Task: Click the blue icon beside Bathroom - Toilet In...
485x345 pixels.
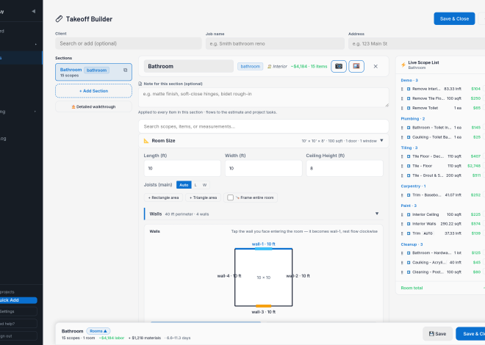Action: [x=409, y=128]
